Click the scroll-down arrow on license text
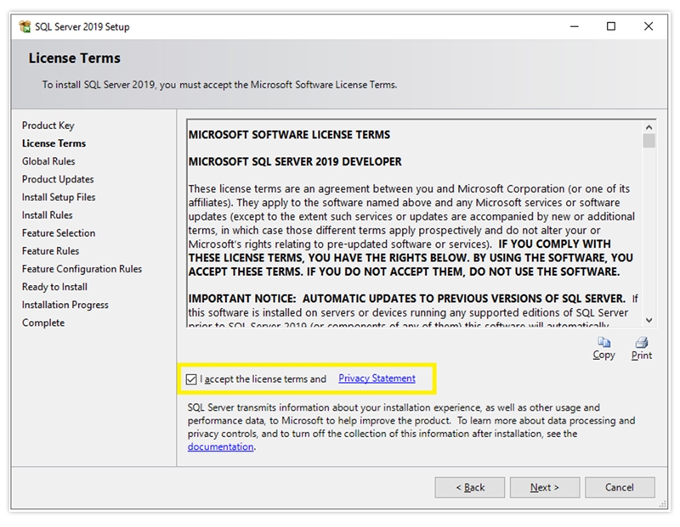The image size is (680, 527). [649, 321]
